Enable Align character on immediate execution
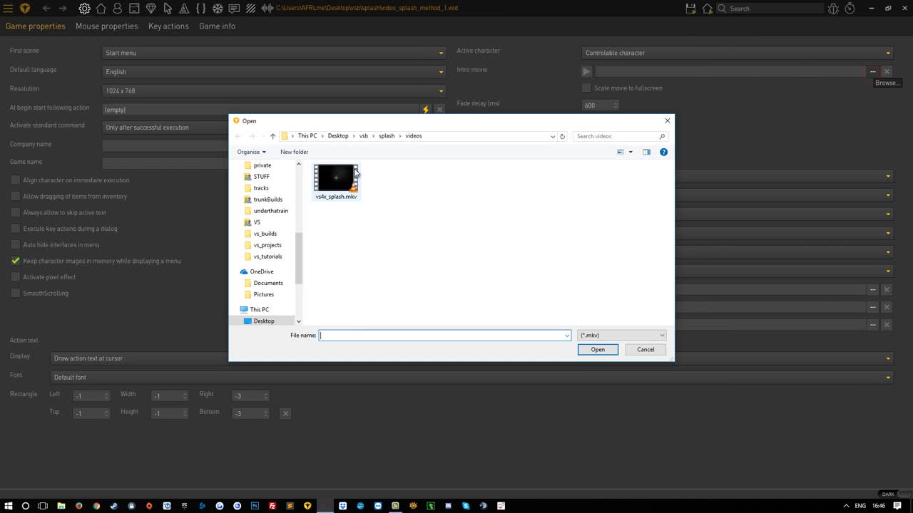The width and height of the screenshot is (913, 513). point(15,180)
